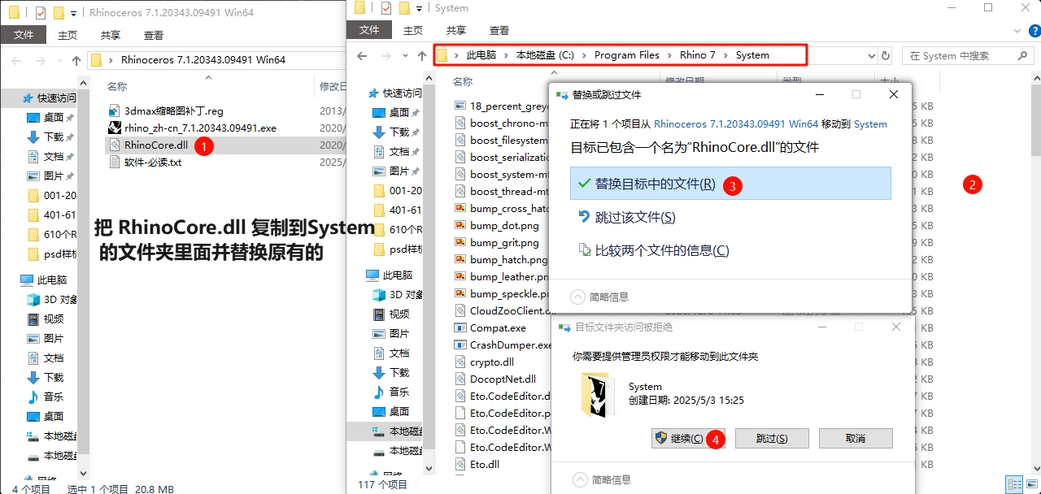Open 主页 tab in Rhinoceros window
The width and height of the screenshot is (1041, 494).
click(68, 35)
